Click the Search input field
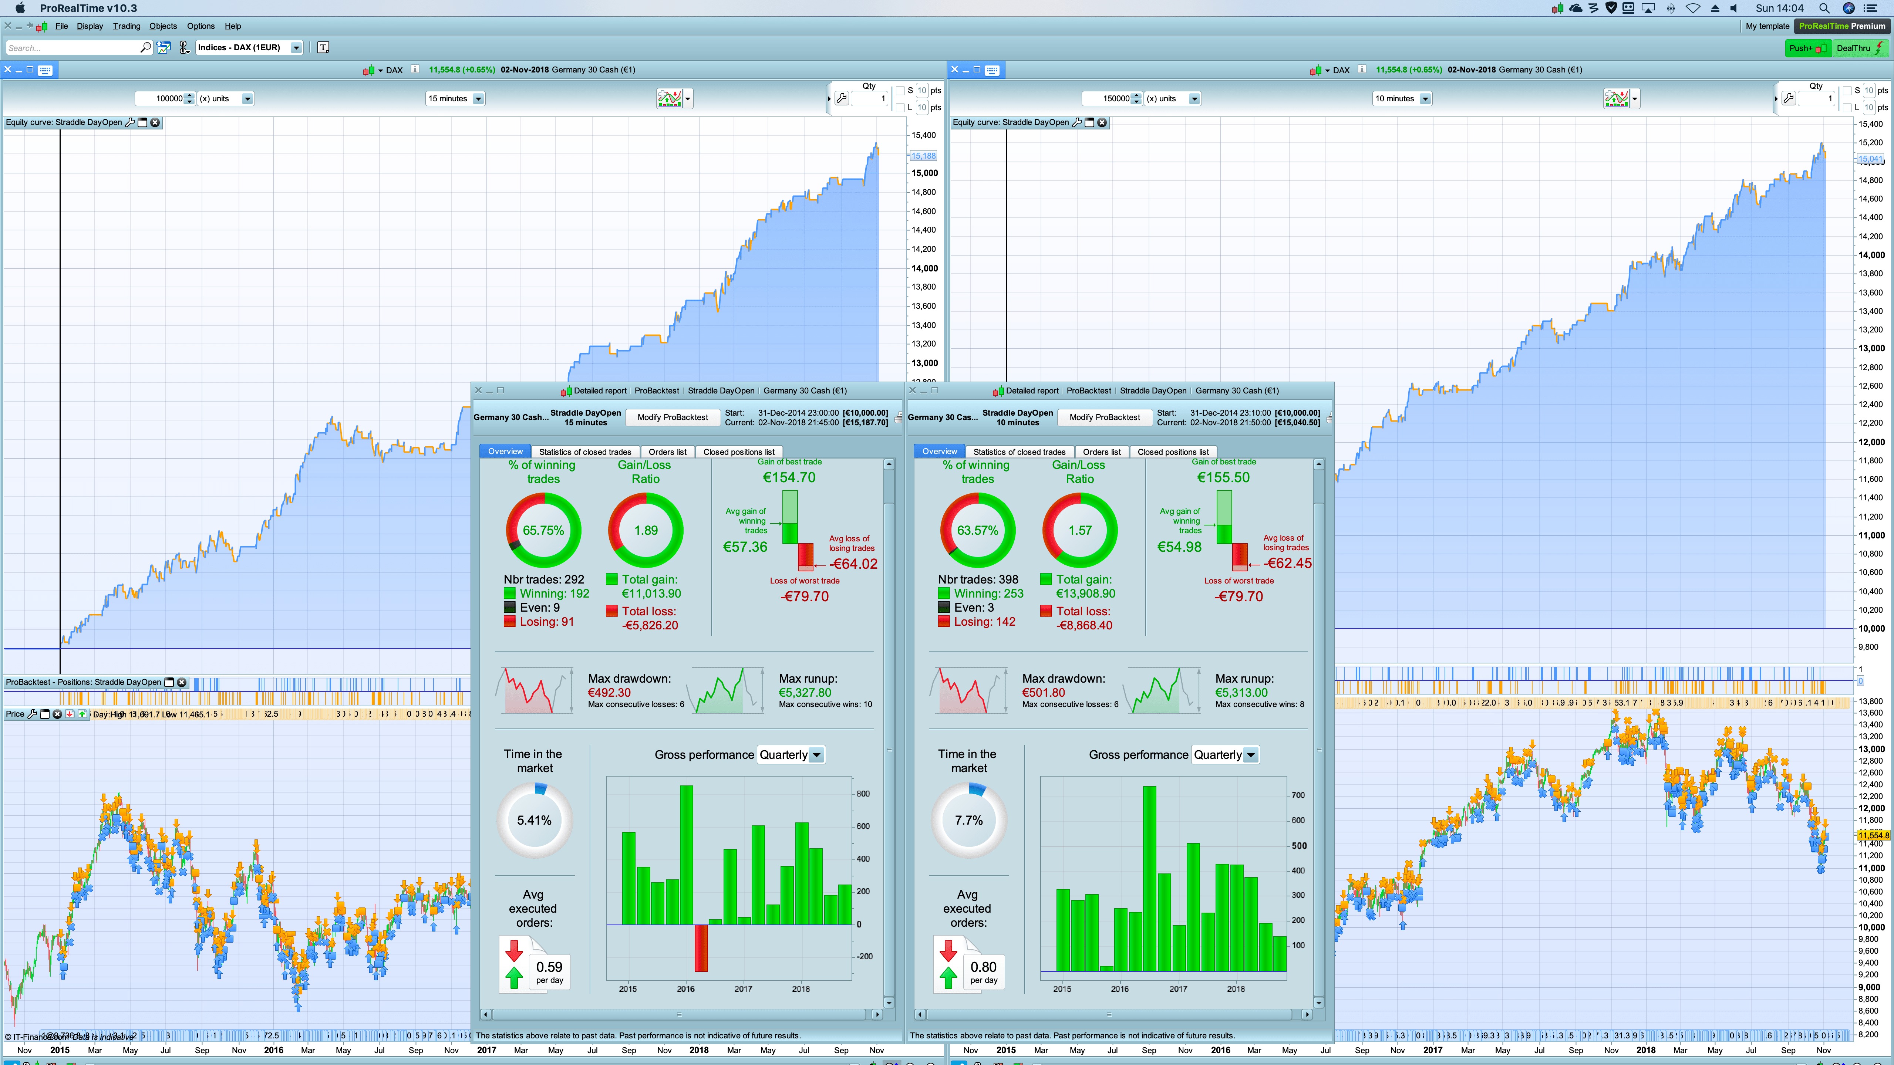 pos(72,48)
